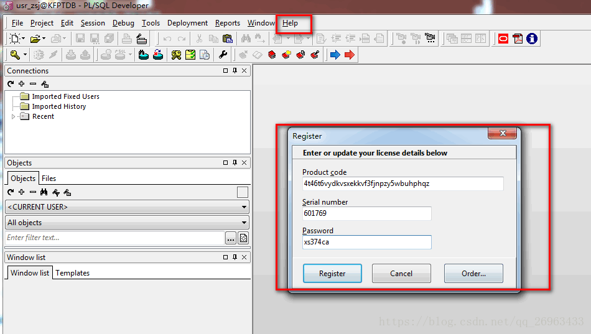Viewport: 591px width, 334px height.
Task: Select Imported History folder
Action: pyautogui.click(x=59, y=107)
